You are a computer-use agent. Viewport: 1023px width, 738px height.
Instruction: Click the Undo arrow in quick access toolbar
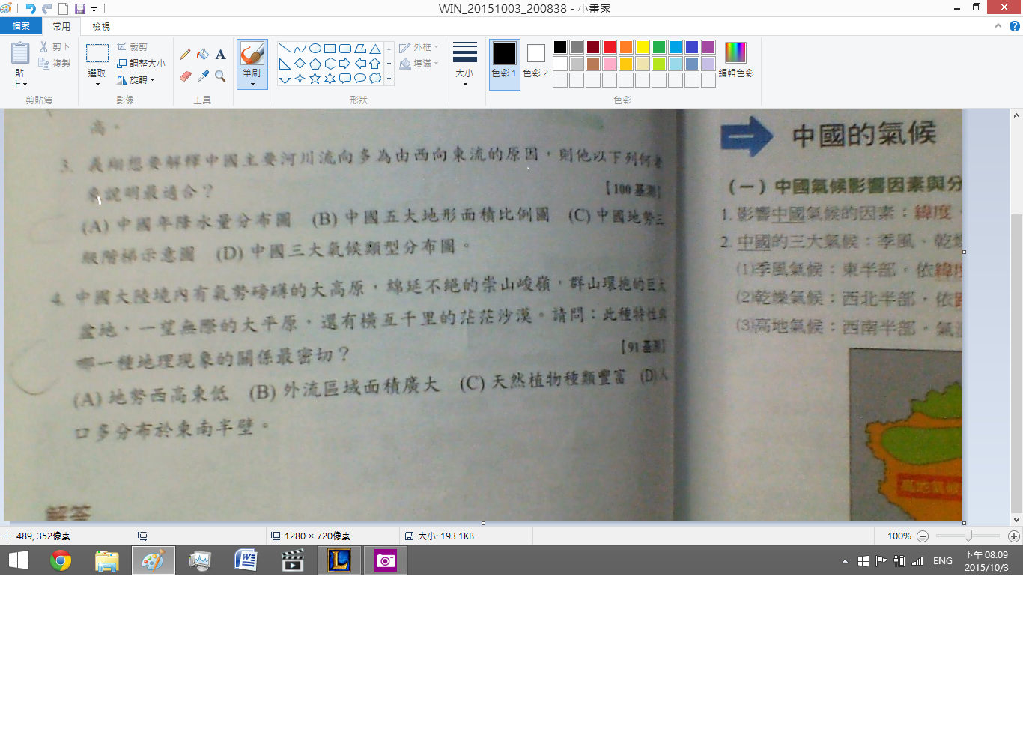[31, 9]
